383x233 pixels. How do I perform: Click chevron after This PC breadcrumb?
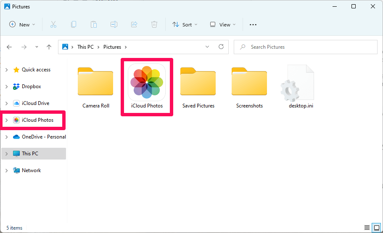tap(98, 47)
